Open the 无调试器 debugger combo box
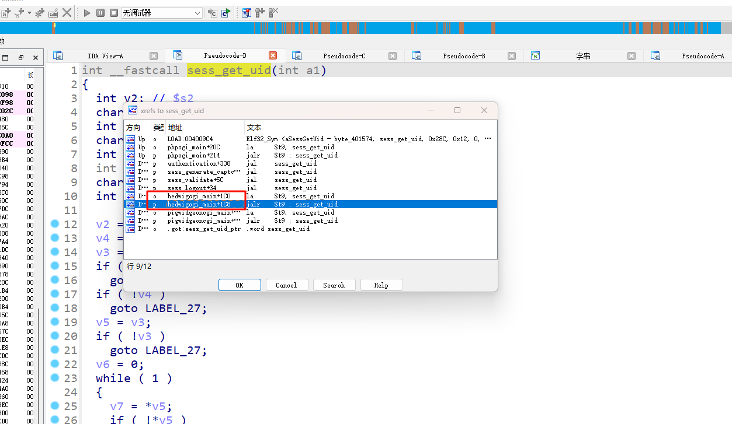732x424 pixels. click(x=162, y=12)
